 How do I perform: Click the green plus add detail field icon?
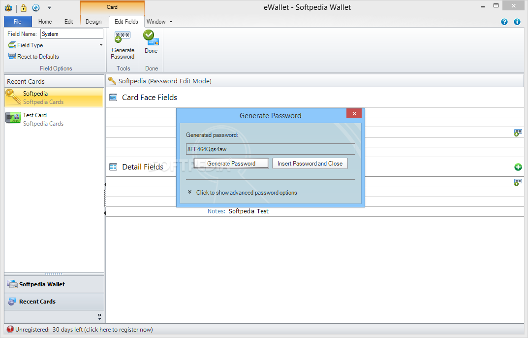518,167
